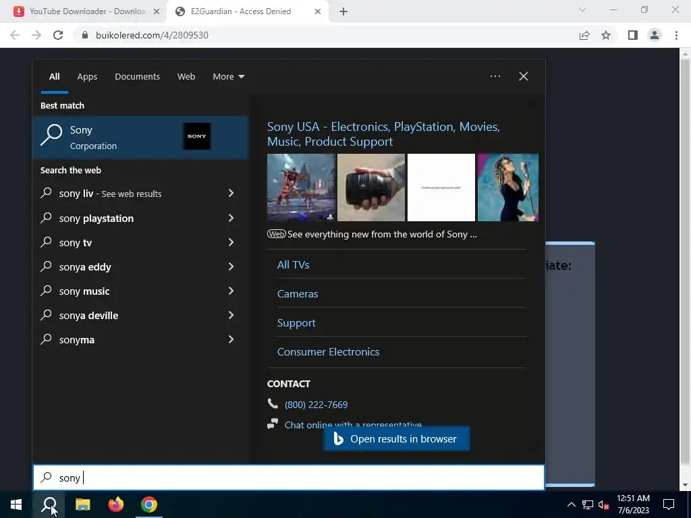Switch to Apps search filter
This screenshot has height=518, width=691.
point(87,77)
